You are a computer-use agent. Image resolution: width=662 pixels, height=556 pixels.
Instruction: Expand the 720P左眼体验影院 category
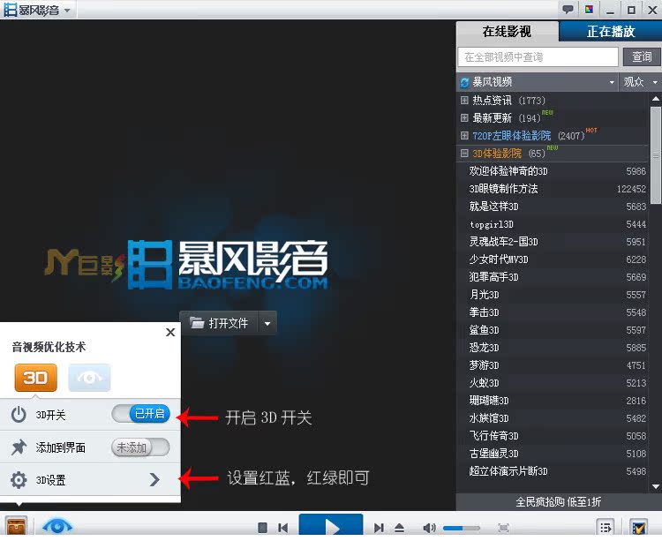pyautogui.click(x=464, y=136)
